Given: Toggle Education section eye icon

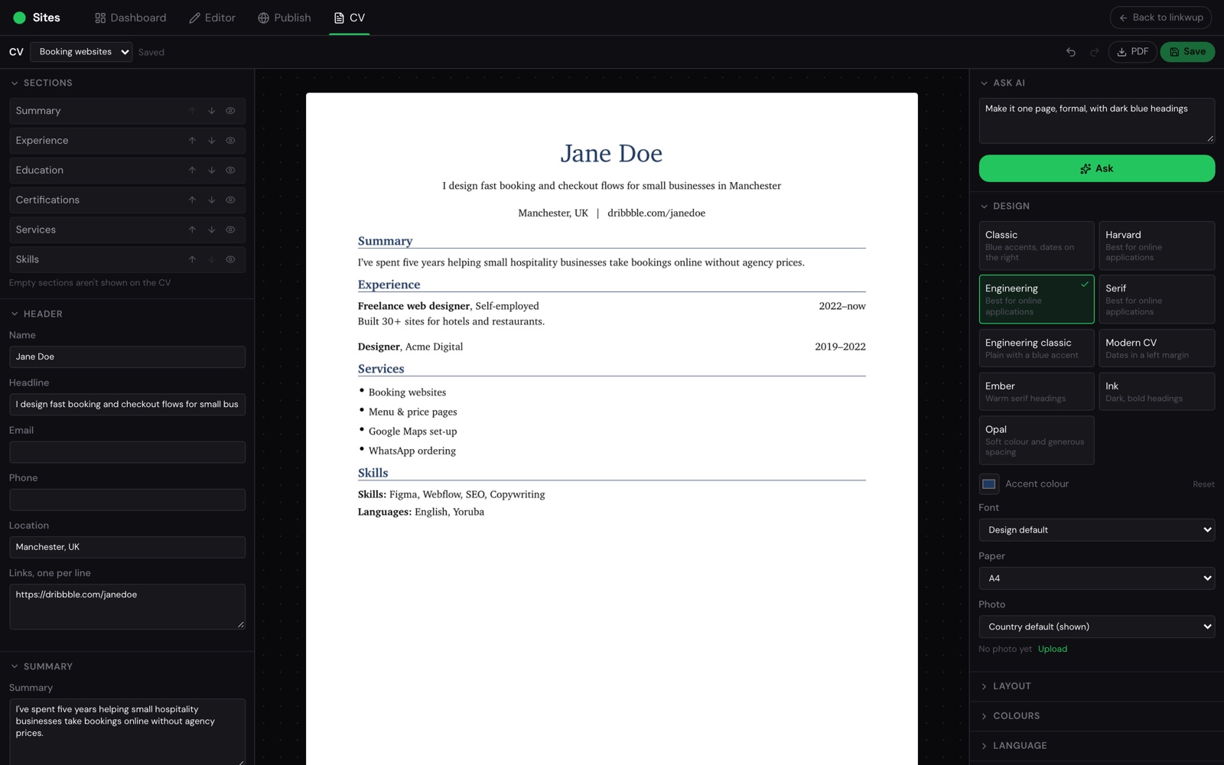Looking at the screenshot, I should point(230,171).
